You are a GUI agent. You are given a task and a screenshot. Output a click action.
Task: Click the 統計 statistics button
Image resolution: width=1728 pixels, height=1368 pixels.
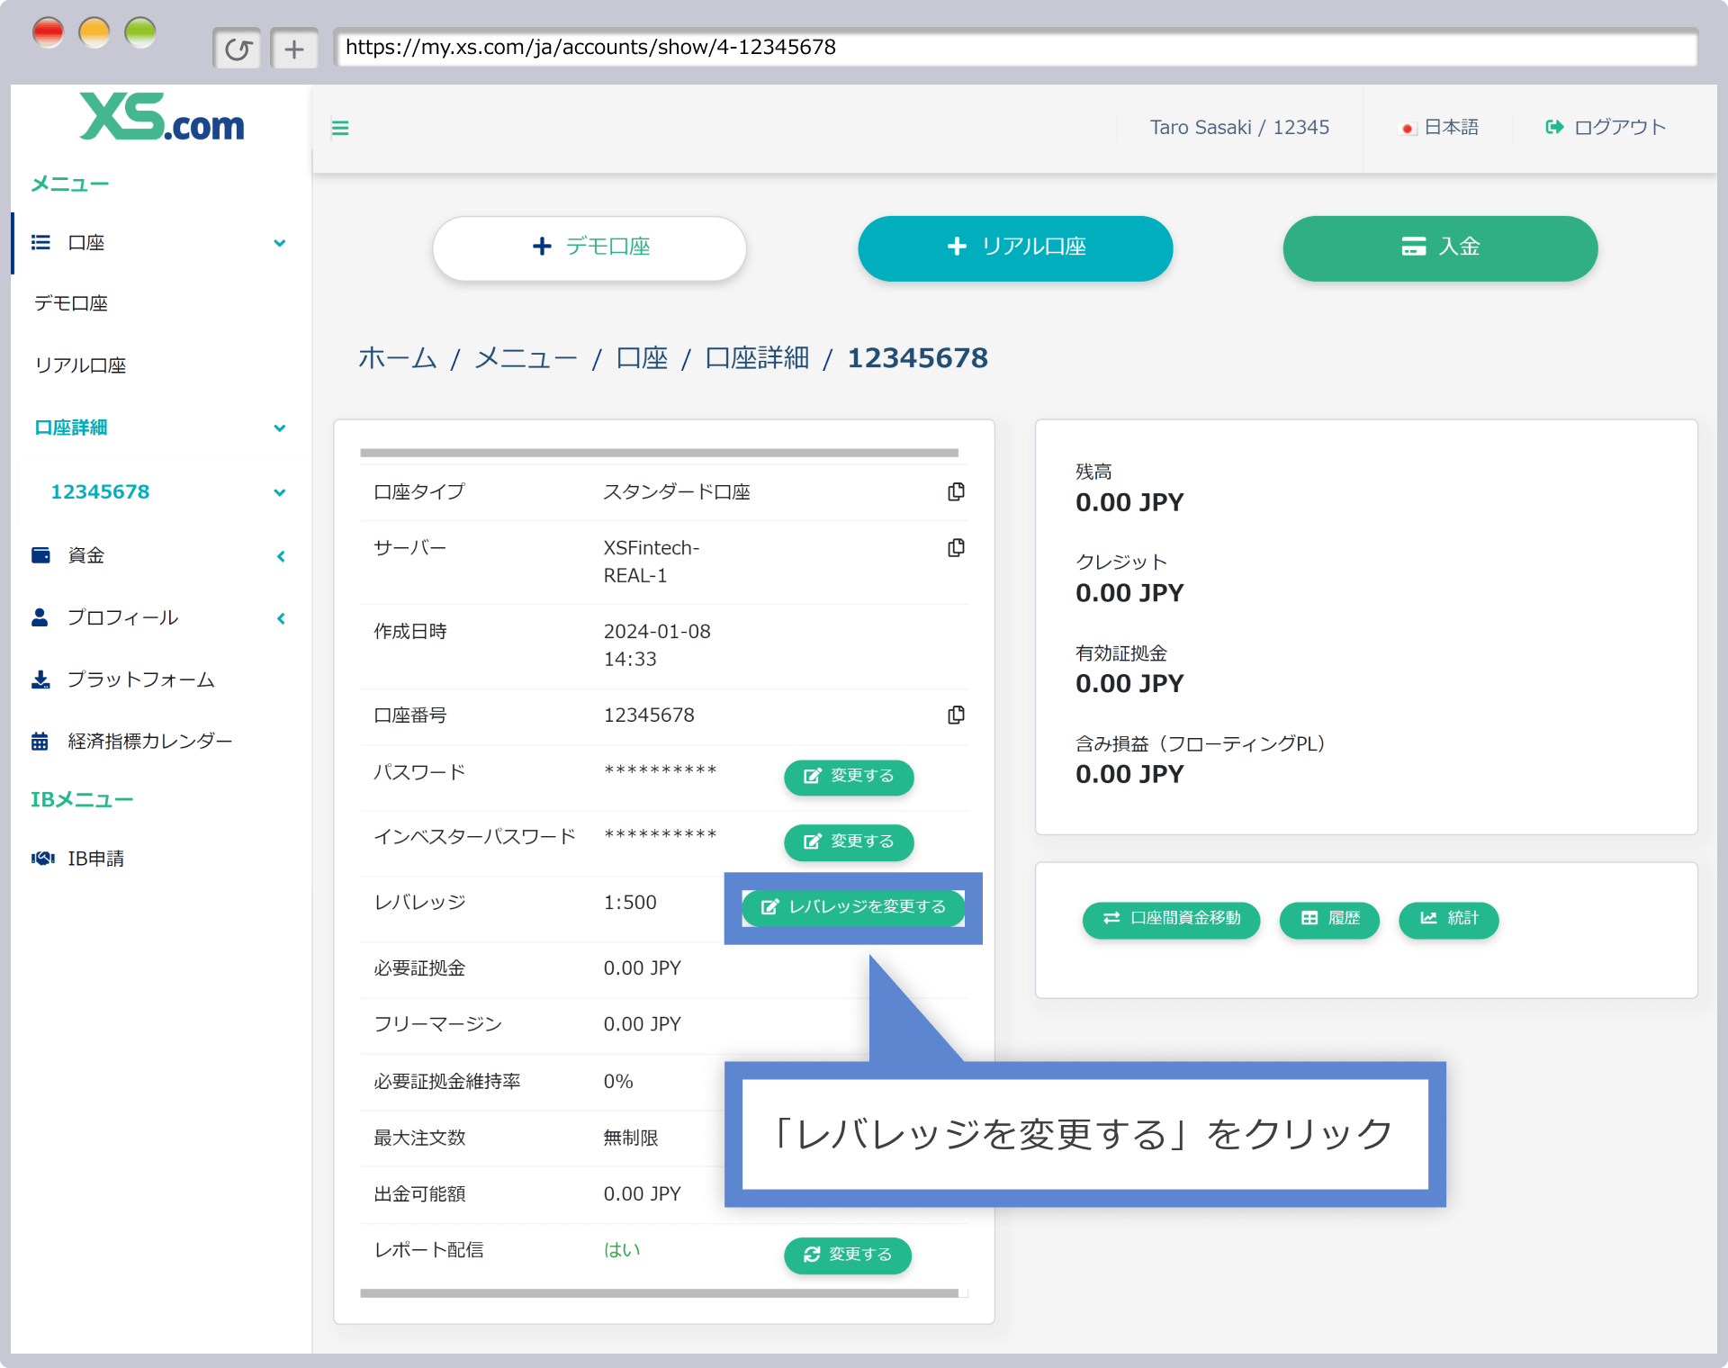click(1448, 919)
